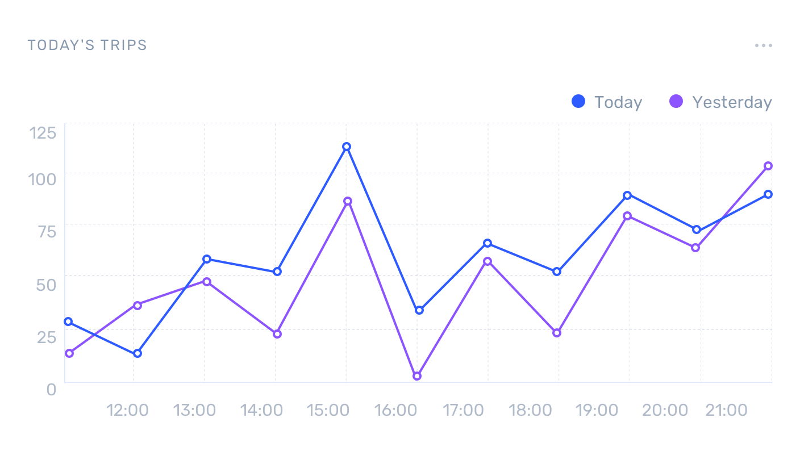Click Today's data point at 13:00
The image size is (800, 459).
tap(207, 259)
